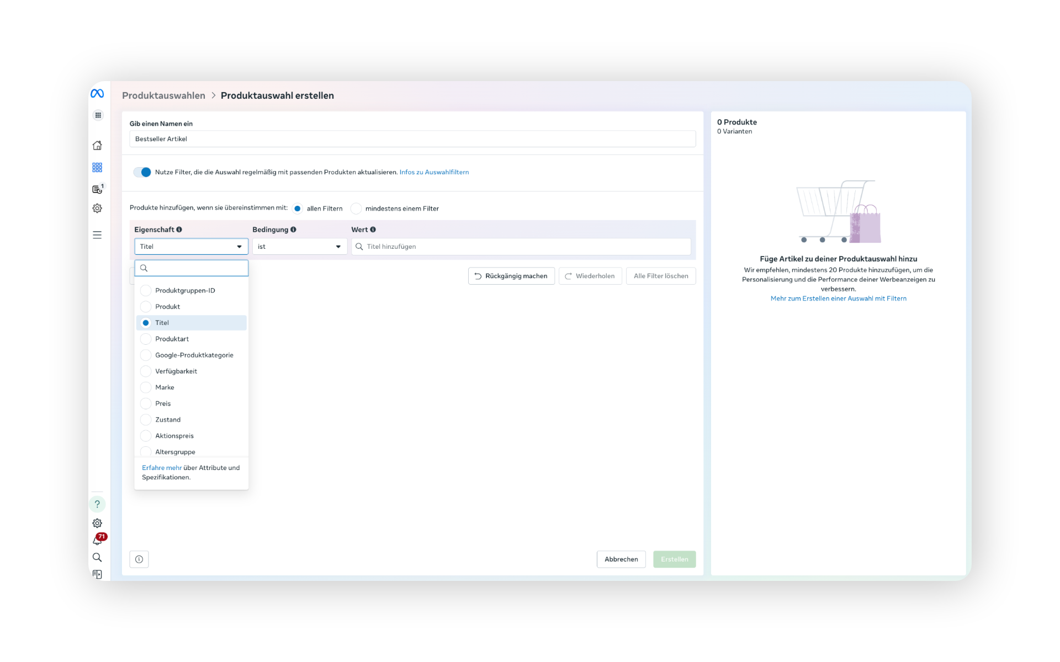The width and height of the screenshot is (1060, 662).
Task: Select 'Google-Produktkategorie' from the list
Action: click(x=194, y=355)
